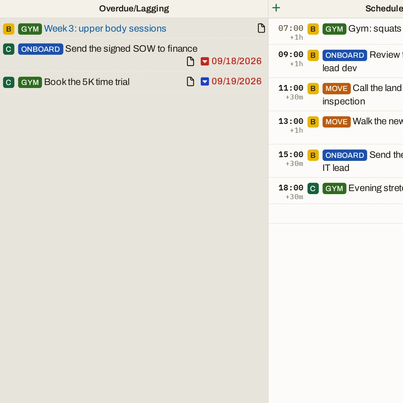Click GYM tag on Week 3 upper body sessions
Screen dimensions: 403x403
click(x=30, y=29)
